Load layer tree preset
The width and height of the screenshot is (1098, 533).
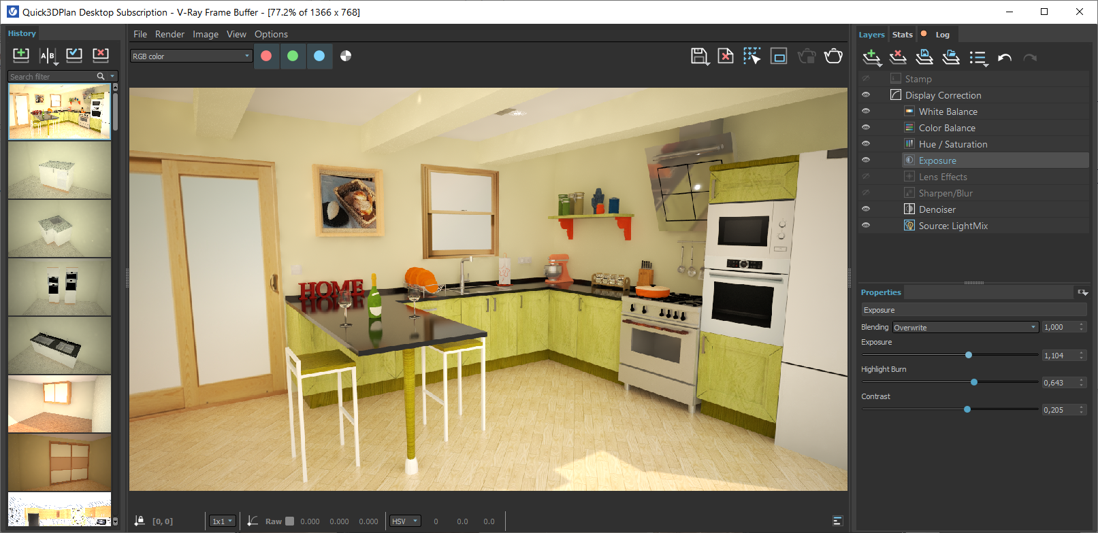pos(951,57)
